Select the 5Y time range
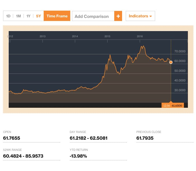Screen dimensions: 196x171 (x=39, y=16)
